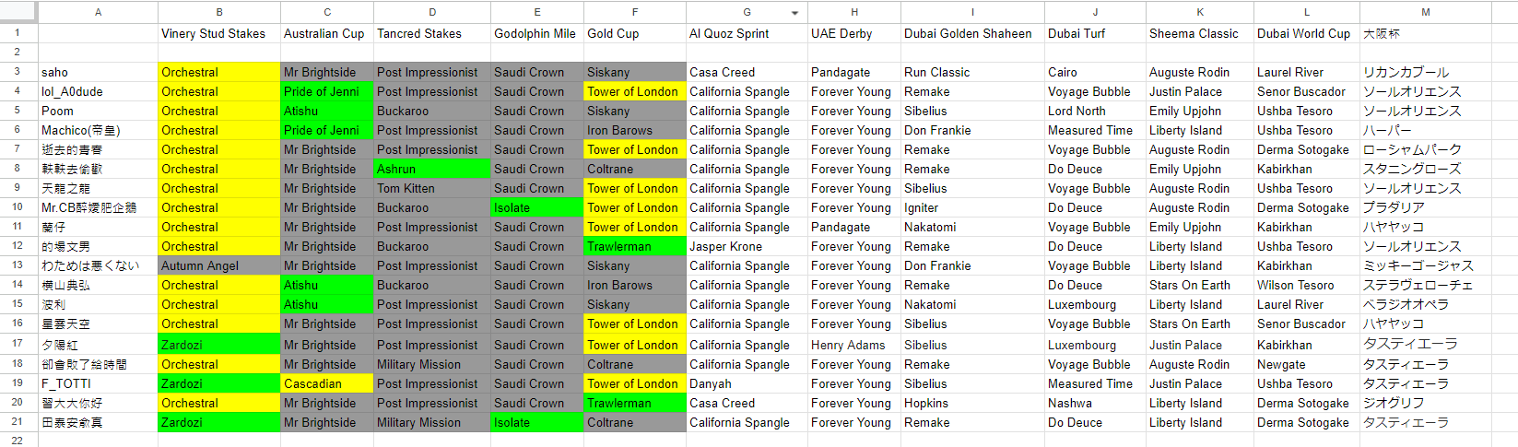The height and width of the screenshot is (447, 1518).
Task: Click the Tom Kitten cell
Action: [x=432, y=188]
